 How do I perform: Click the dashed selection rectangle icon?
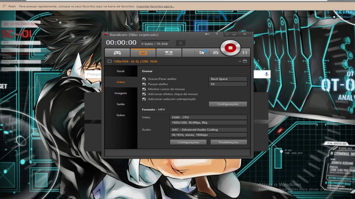point(110,61)
